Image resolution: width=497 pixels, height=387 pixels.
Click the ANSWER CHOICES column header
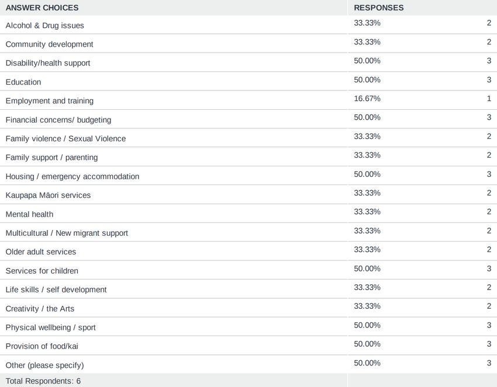pyautogui.click(x=42, y=8)
